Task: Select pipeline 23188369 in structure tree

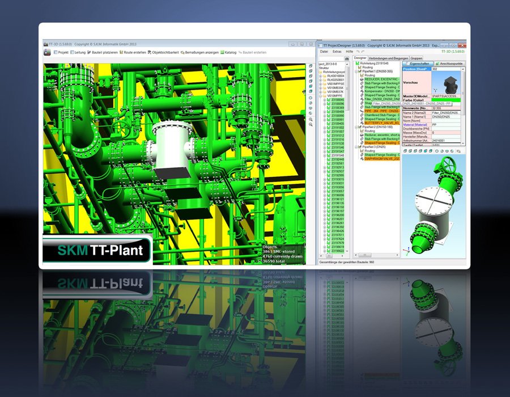Action: [338, 108]
